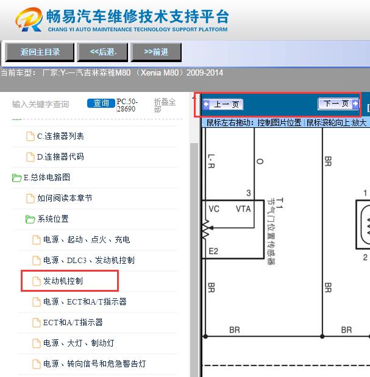
Task: Click the page icon beside 电源、ECT和A/T指示器
Action: (37, 302)
